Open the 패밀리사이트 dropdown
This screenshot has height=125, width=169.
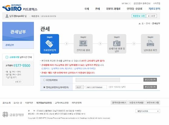(x=148, y=111)
